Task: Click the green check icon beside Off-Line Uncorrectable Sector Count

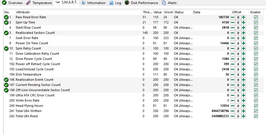Action: point(6,90)
